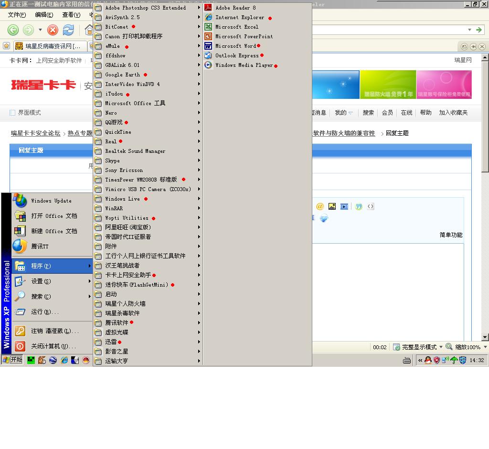
Task: Click the insert image icon in the editor
Action: tap(332, 206)
